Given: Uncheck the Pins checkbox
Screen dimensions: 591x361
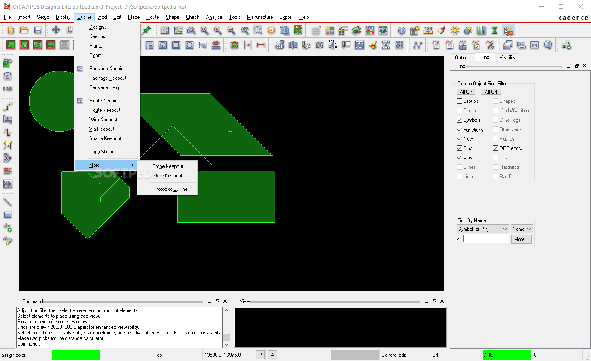Looking at the screenshot, I should point(460,148).
